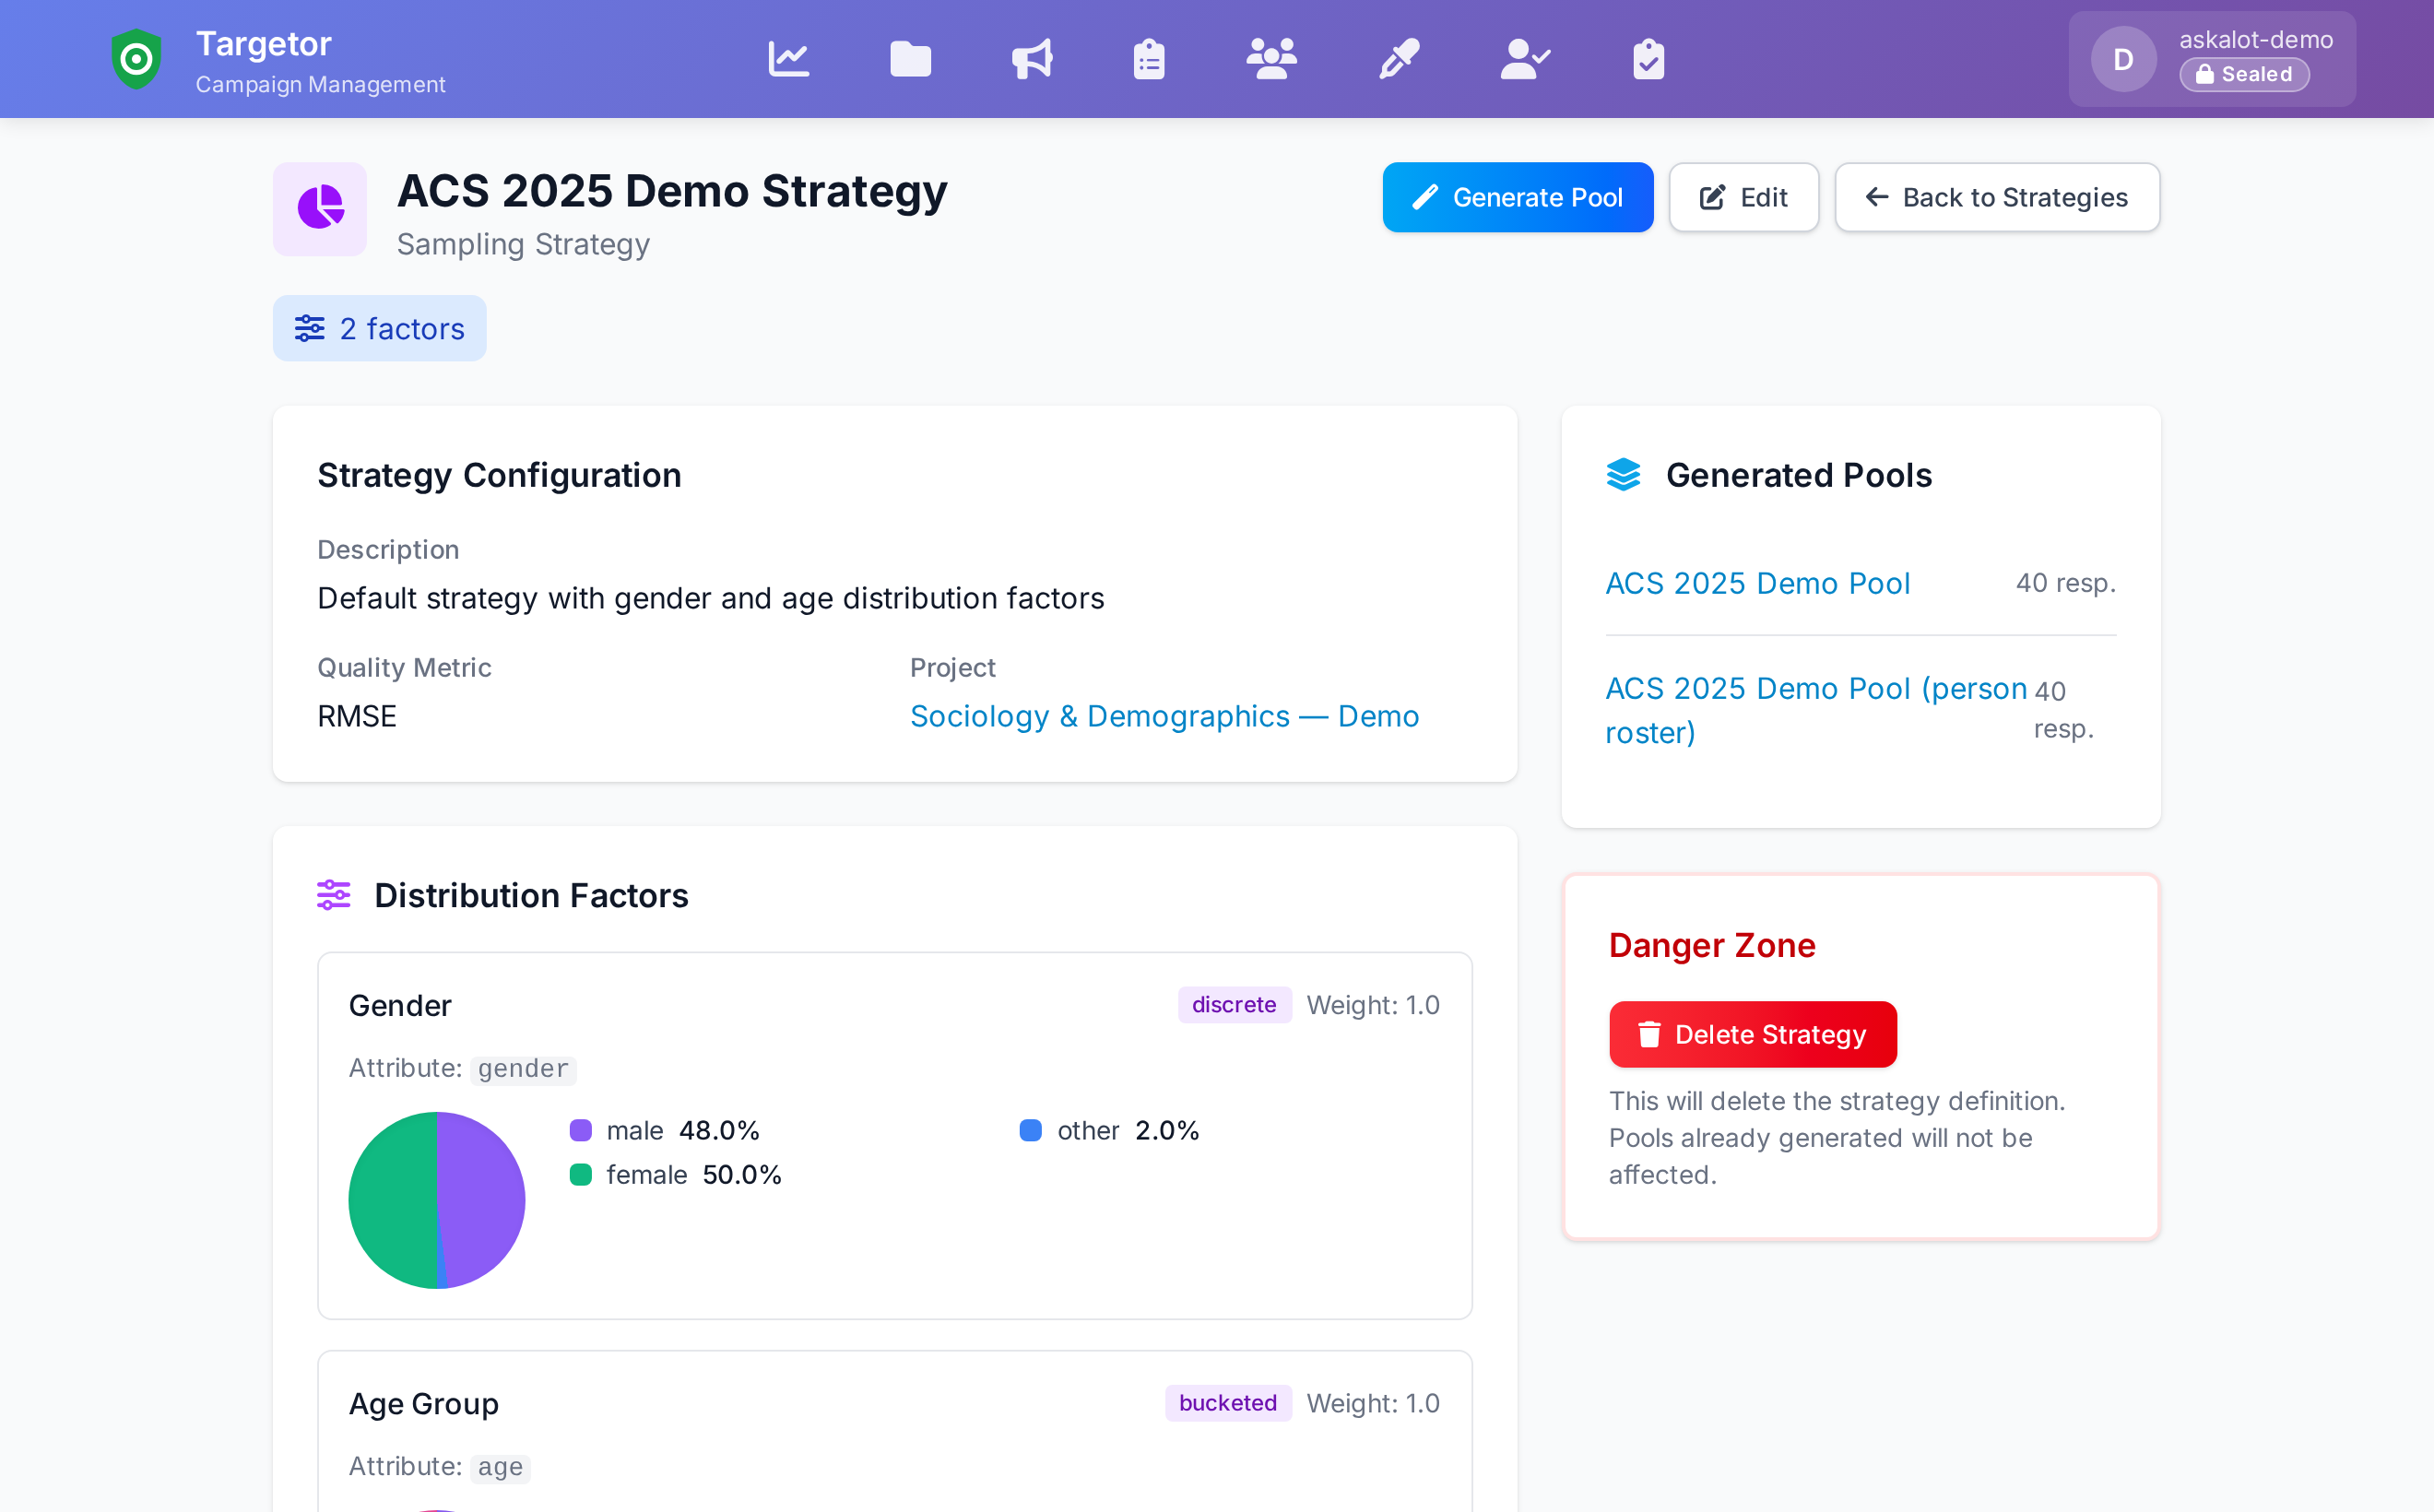Click the ACS 2025 Demo Strategy title
Image resolution: width=2434 pixels, height=1512 pixels.
click(x=672, y=191)
